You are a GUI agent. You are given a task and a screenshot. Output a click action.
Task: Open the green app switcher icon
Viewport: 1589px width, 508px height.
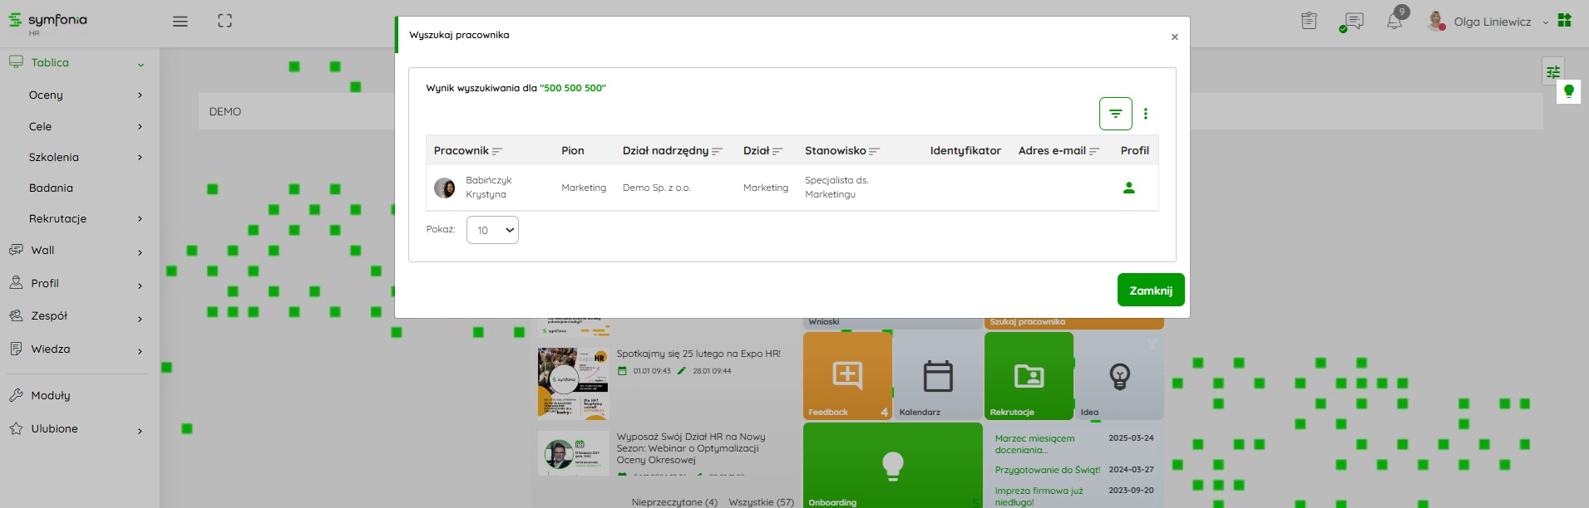1564,21
